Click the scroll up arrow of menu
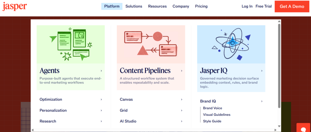311x132 pixels. (x=279, y=21)
